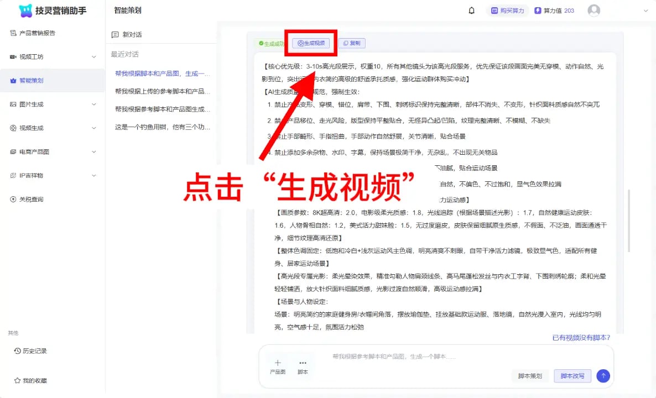This screenshot has height=398, width=656.
Task: Click the 视频工坊 camera icon
Action: 13,56
